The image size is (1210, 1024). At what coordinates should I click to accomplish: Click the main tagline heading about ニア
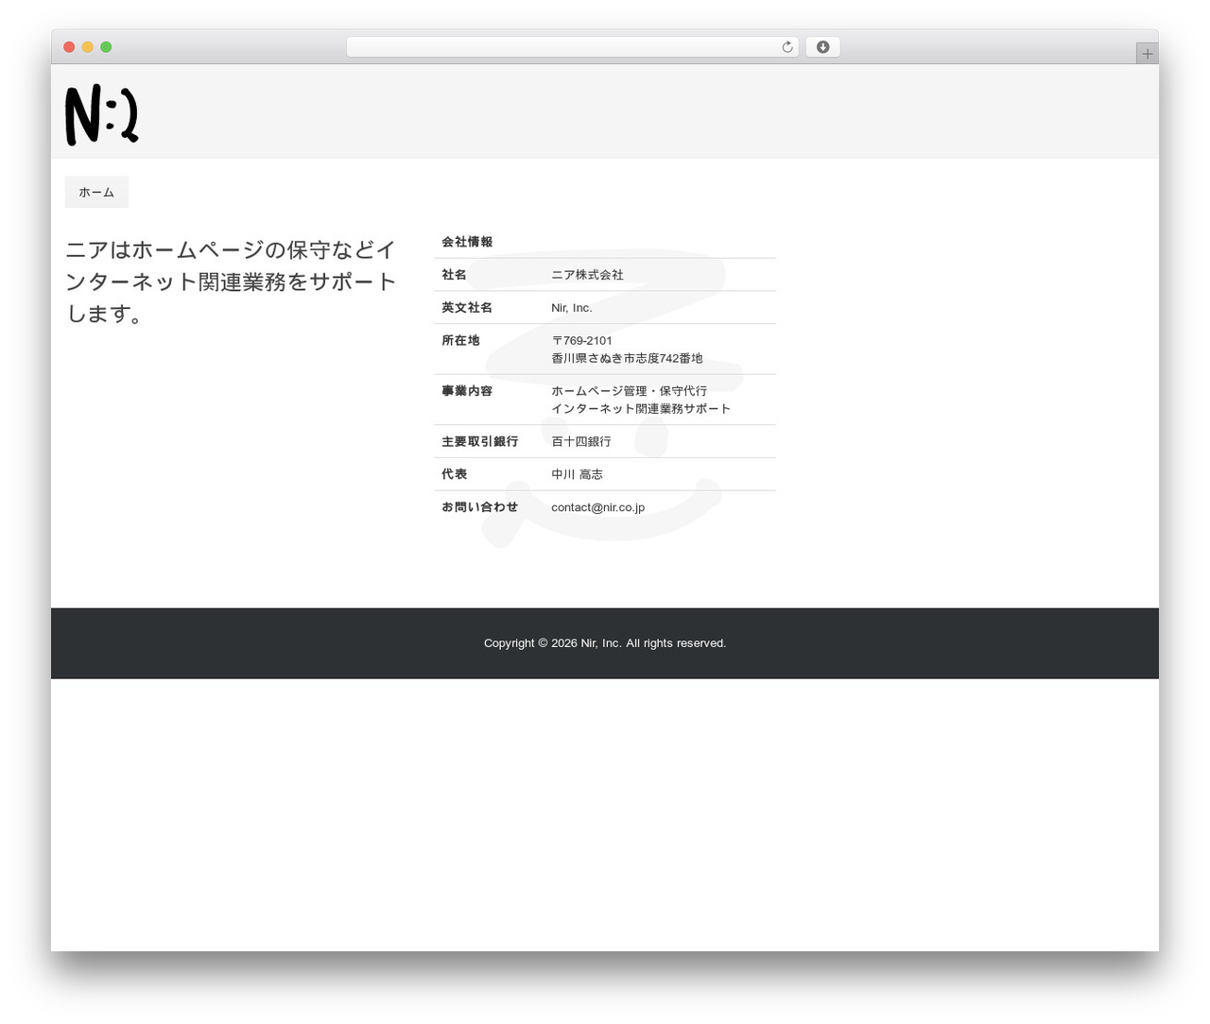coord(231,282)
